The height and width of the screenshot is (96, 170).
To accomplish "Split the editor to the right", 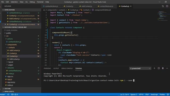I will (167, 6).
